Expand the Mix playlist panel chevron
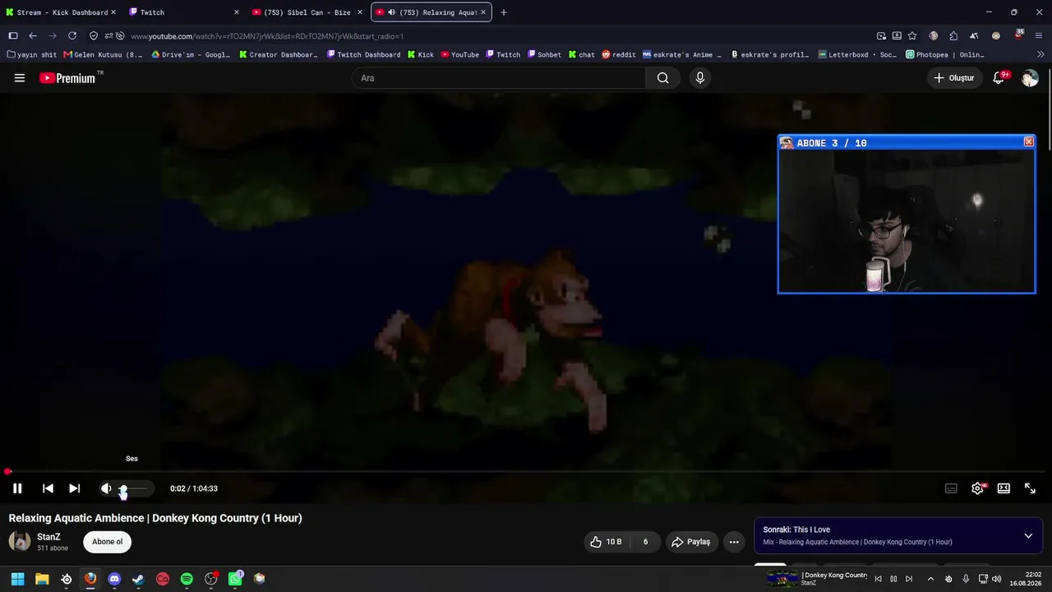 [x=1028, y=536]
